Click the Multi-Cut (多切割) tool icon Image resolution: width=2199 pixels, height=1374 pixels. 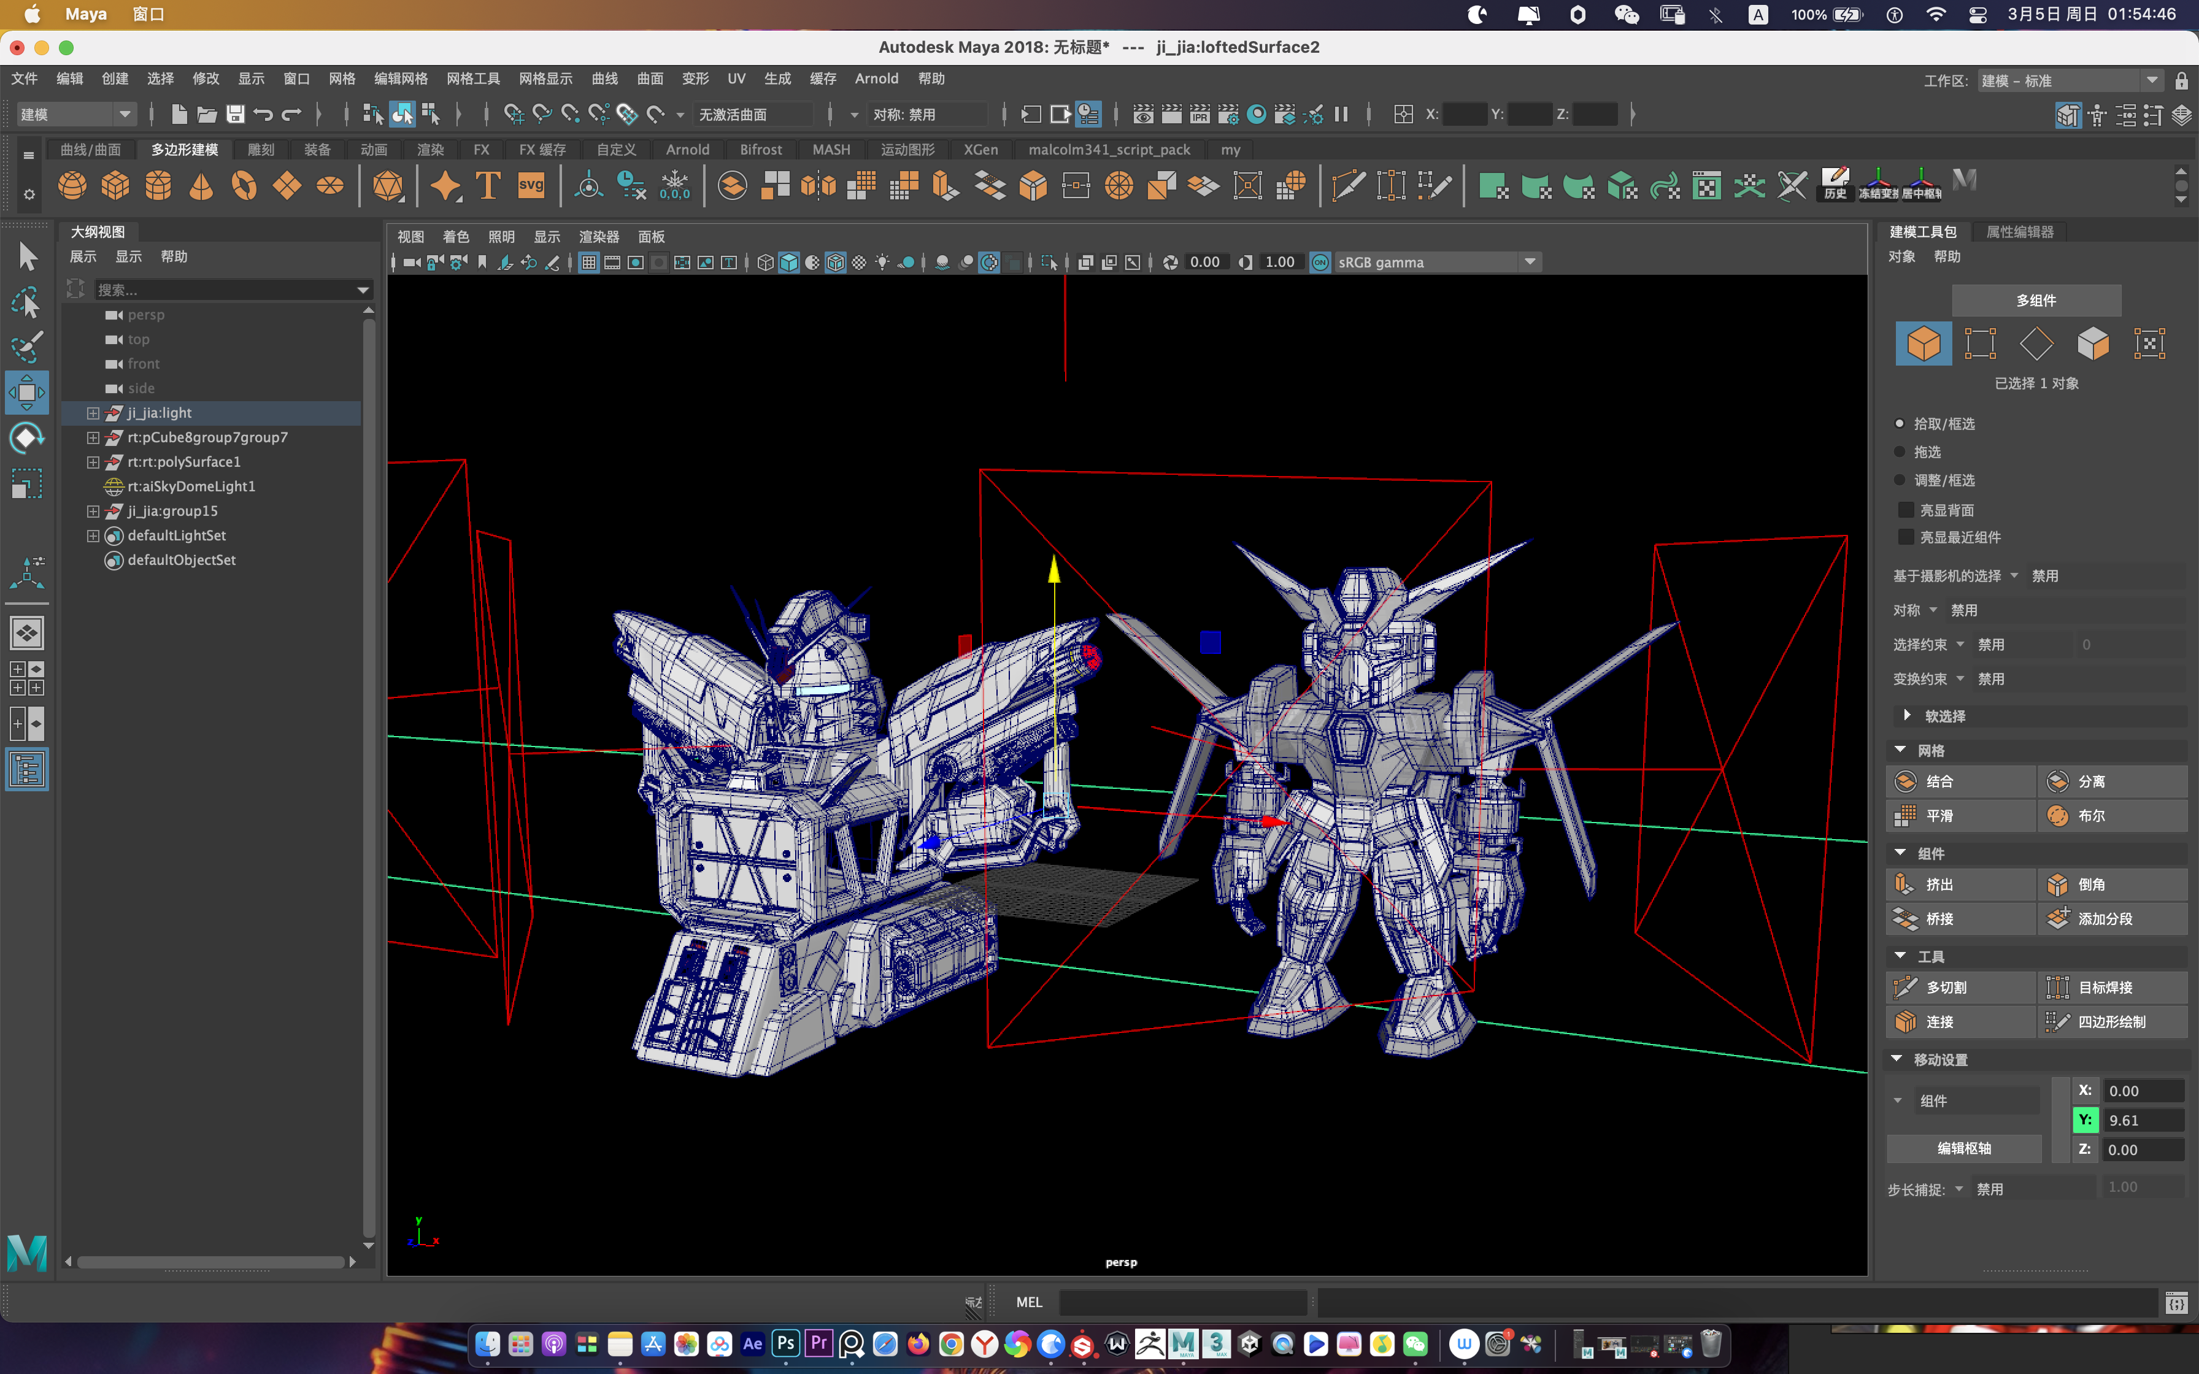tap(1906, 987)
